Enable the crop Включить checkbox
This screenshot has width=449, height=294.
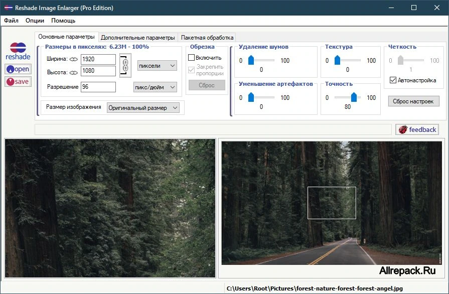(191, 58)
